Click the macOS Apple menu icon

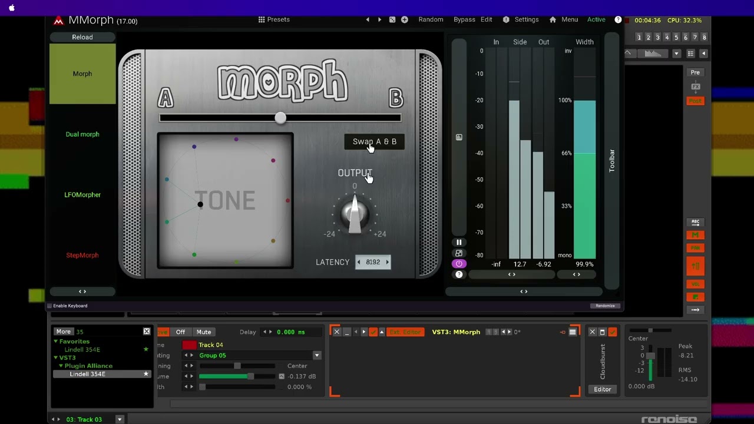pyautogui.click(x=12, y=8)
